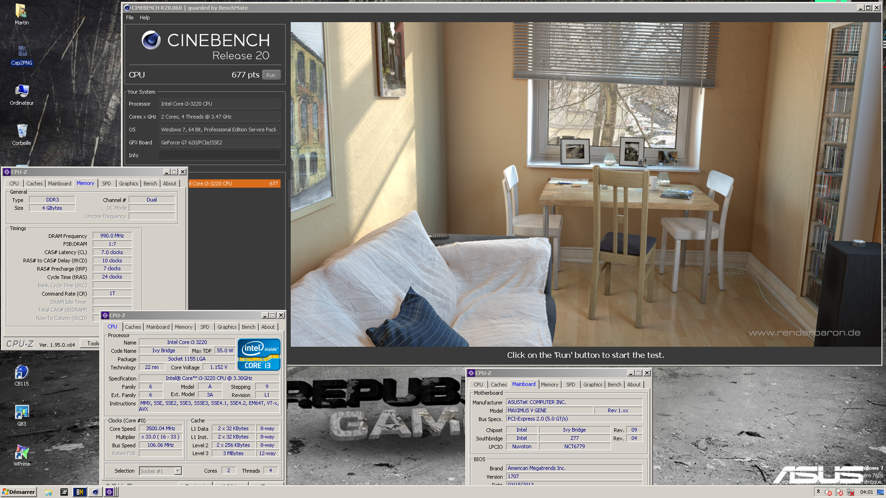Switch to BenchMate taskbar button
The height and width of the screenshot is (498, 886).
coord(79,492)
